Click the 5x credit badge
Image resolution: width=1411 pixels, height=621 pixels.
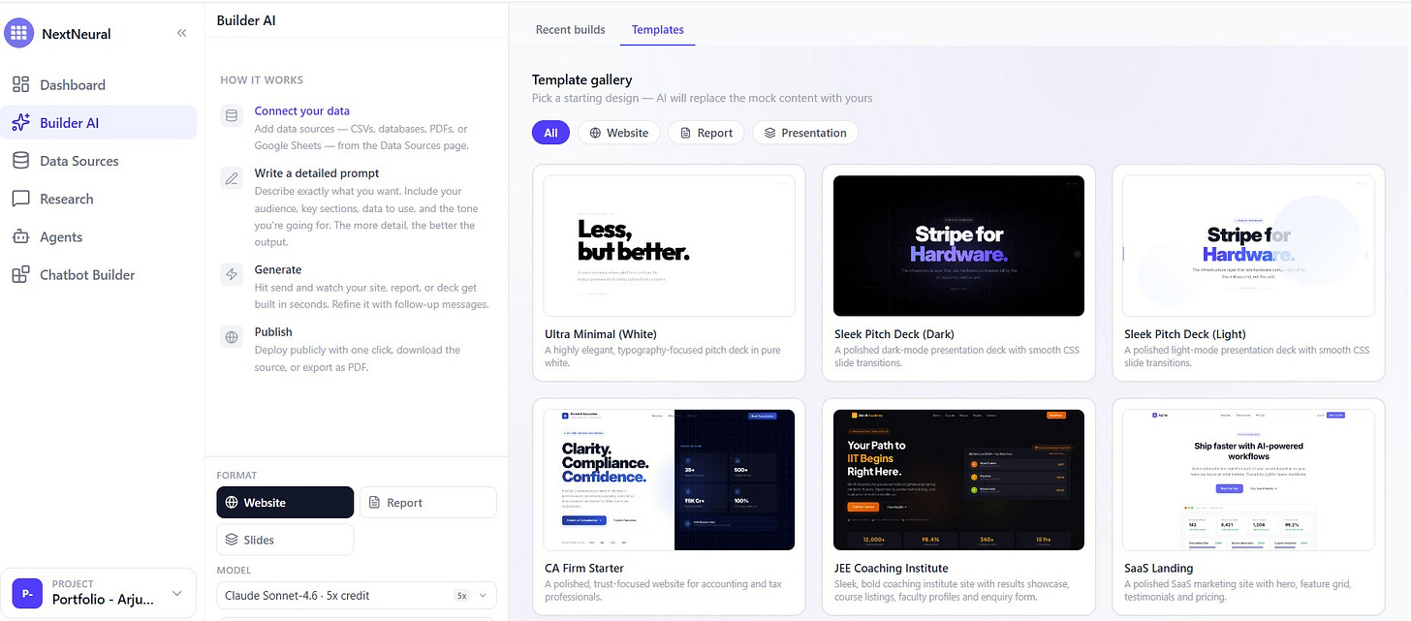(462, 596)
